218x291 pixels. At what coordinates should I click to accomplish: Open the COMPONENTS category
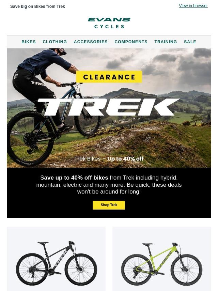point(131,42)
